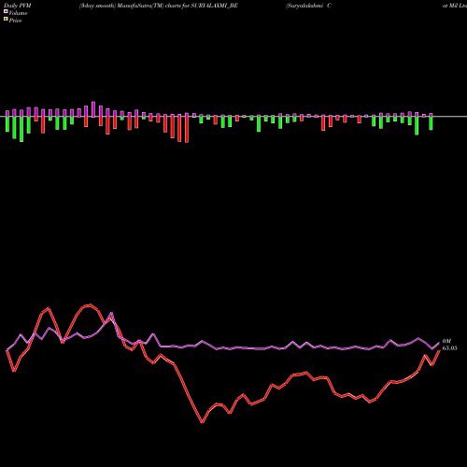Click the 'Daily PVM' title text
The width and height of the screenshot is (467, 467).
coord(18,6)
